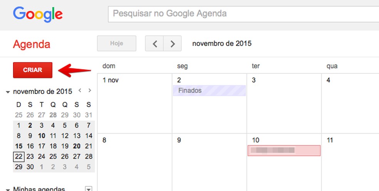
Task: Show next month in mini calendar
Action: pos(90,90)
